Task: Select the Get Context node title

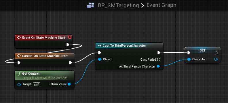Action: click(31, 74)
